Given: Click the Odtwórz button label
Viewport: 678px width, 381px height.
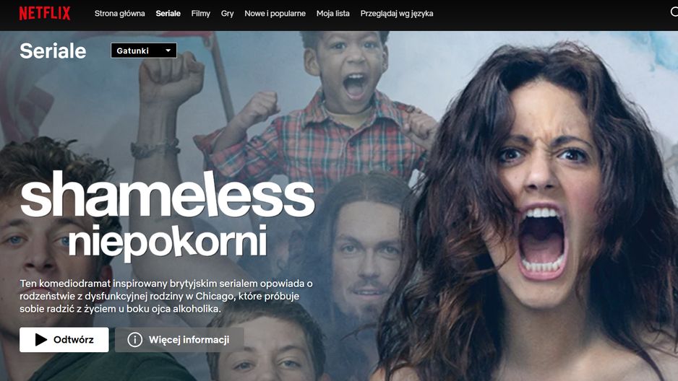Looking at the screenshot, I should [74, 340].
